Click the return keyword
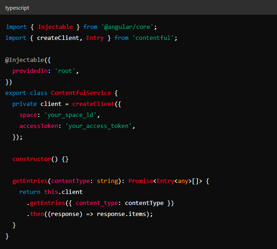 (x=30, y=192)
